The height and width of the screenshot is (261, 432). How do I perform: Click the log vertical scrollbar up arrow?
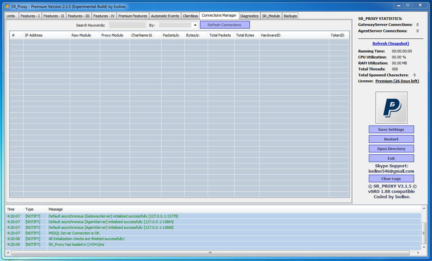(424, 209)
